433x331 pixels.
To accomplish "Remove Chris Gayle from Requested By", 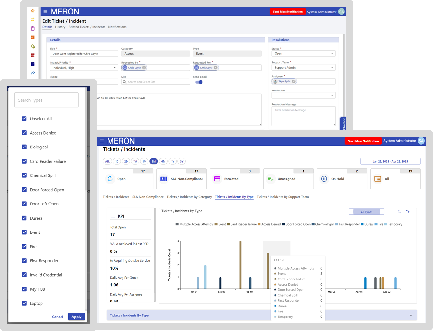I will pos(144,68).
